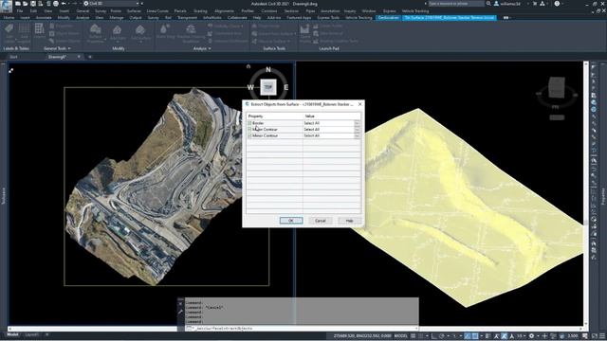Select the TOP face of the ViewCube

[x=268, y=87]
